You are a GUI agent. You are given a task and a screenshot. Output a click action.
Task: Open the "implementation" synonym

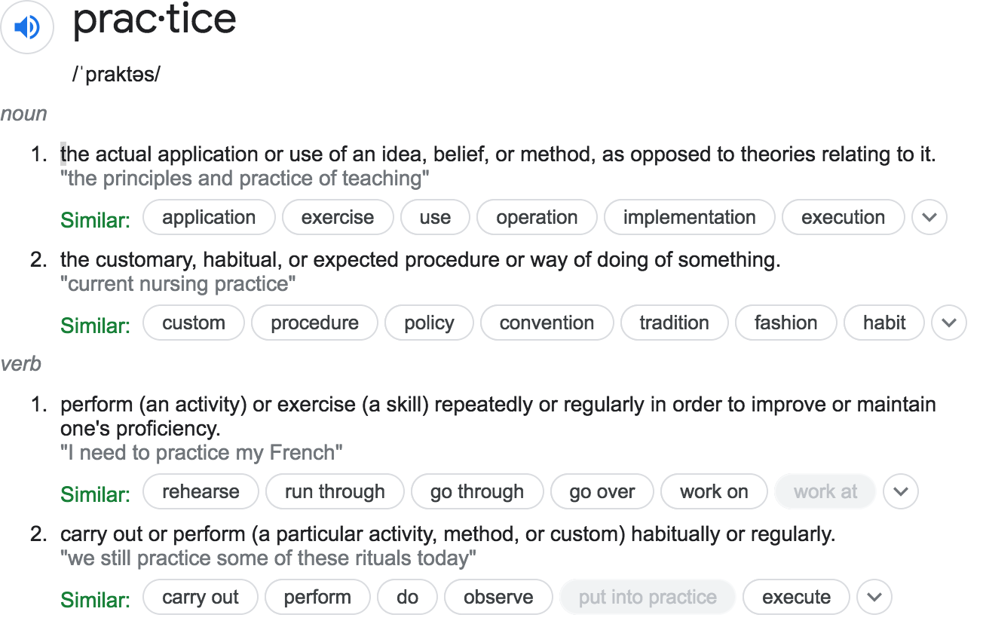pos(689,218)
